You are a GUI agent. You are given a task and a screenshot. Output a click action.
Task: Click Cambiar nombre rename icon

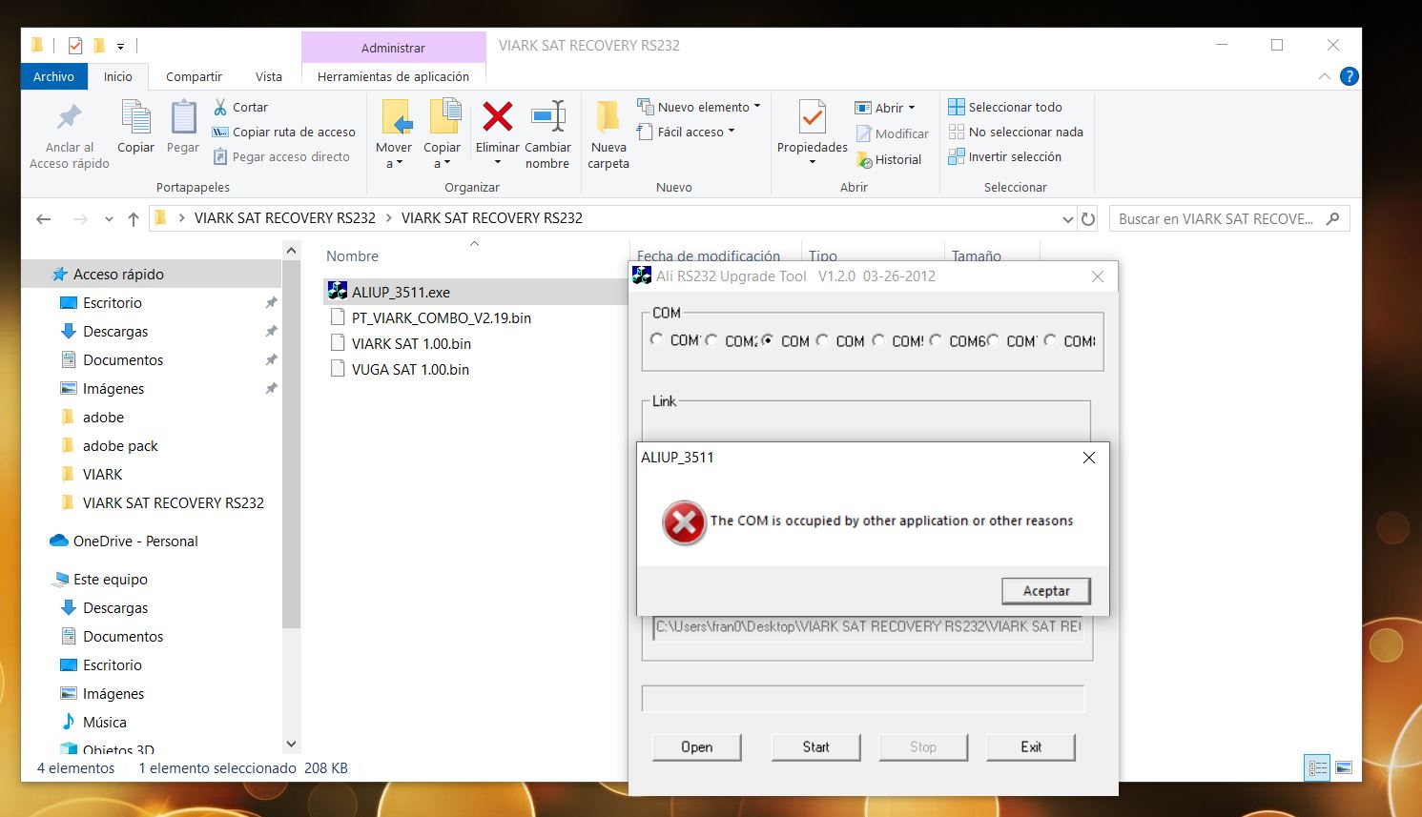coord(547,117)
